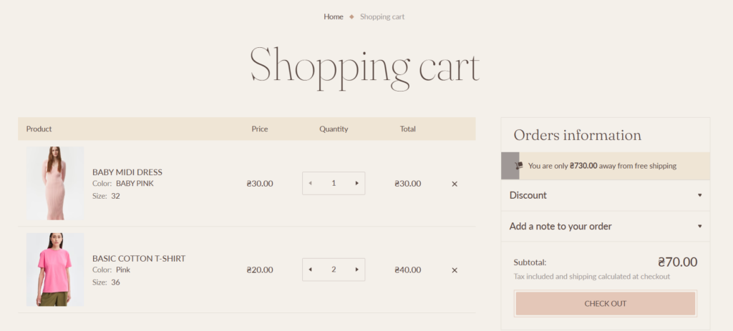The width and height of the screenshot is (733, 331).
Task: Click the Subtotal label
Action: [530, 262]
